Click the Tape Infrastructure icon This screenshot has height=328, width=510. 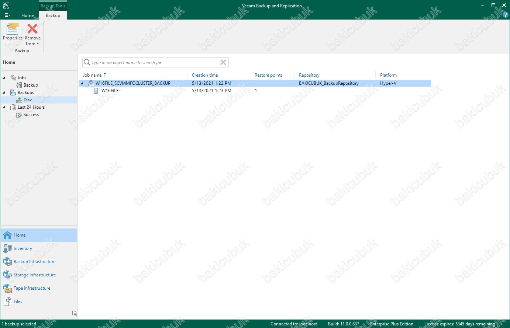(x=7, y=288)
